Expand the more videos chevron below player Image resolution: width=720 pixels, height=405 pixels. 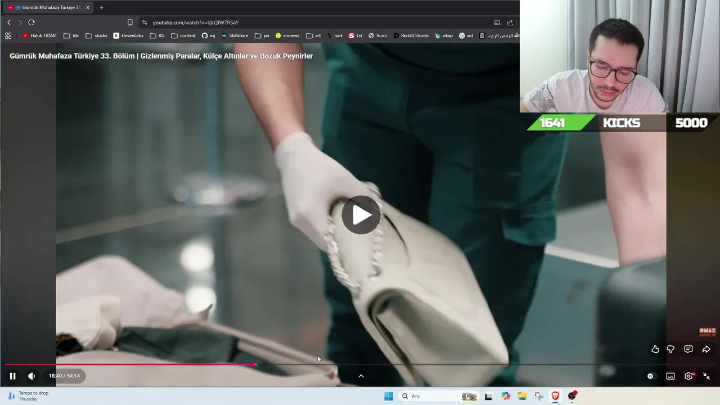[x=361, y=376]
